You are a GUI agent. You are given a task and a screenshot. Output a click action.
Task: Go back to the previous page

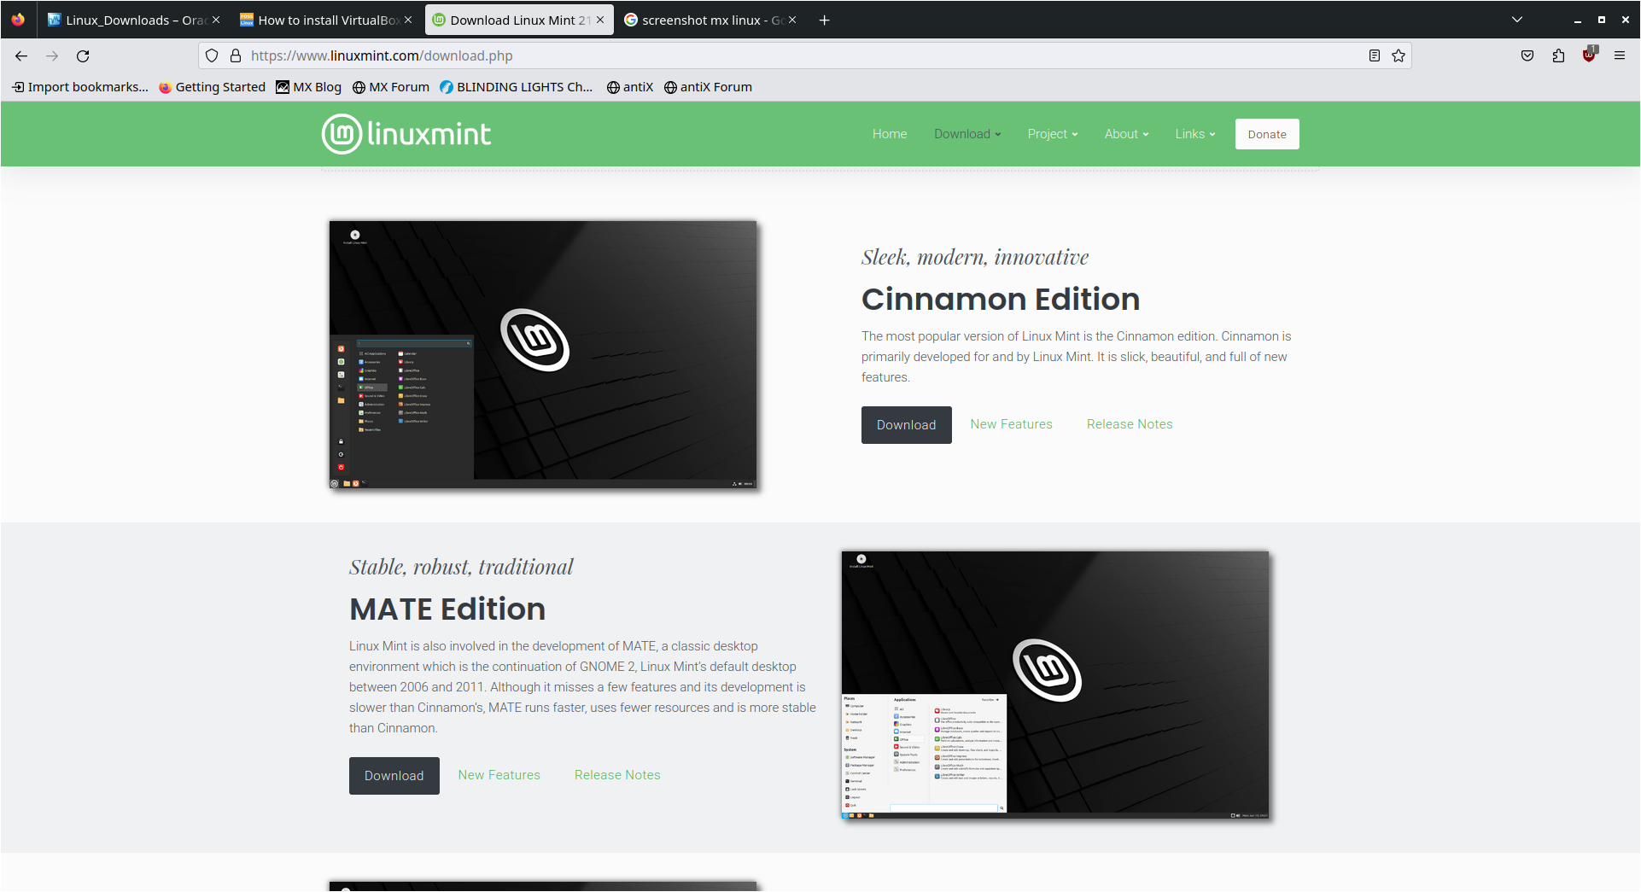click(x=21, y=56)
